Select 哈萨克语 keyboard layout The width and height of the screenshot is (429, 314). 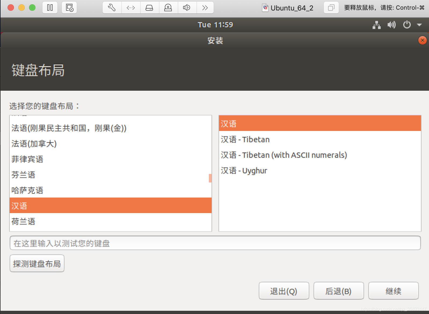[x=111, y=190]
